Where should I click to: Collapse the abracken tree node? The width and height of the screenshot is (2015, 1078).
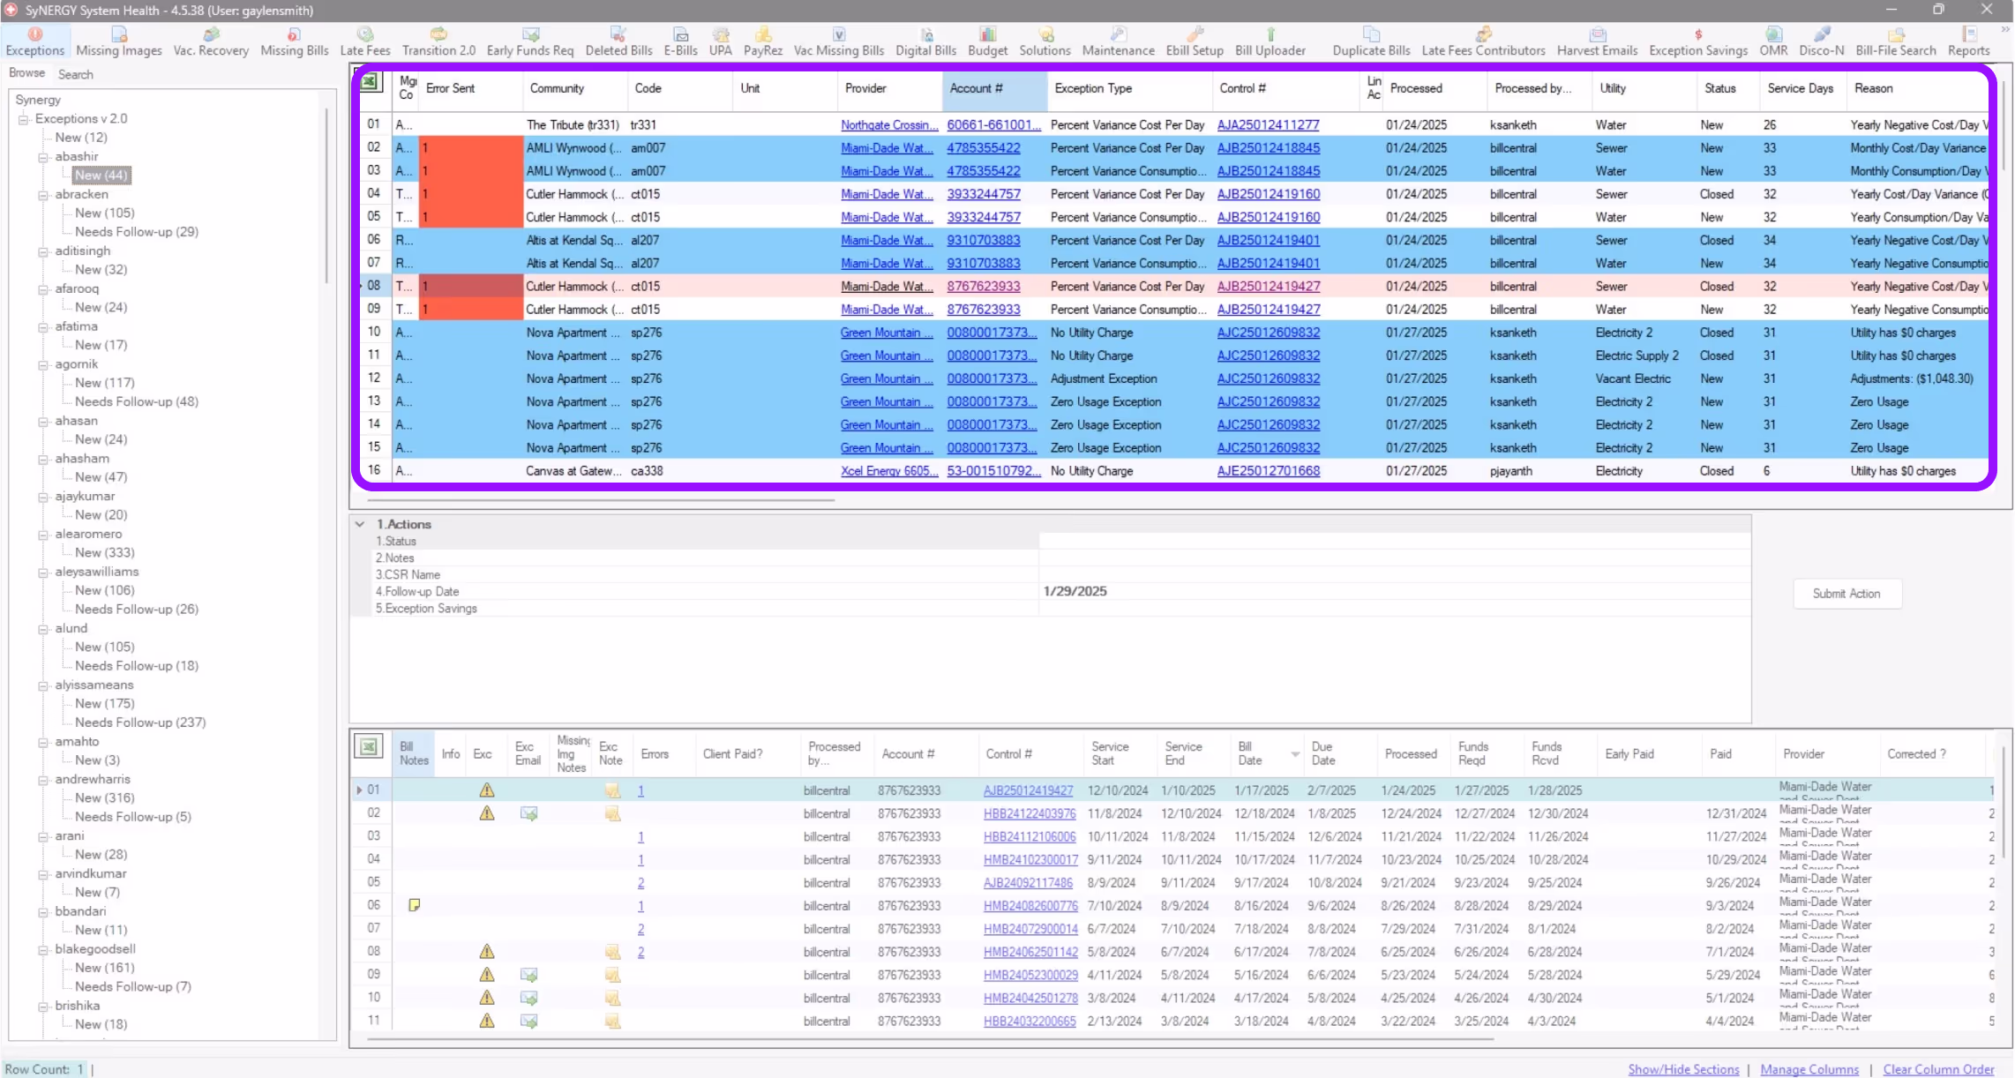pos(43,195)
